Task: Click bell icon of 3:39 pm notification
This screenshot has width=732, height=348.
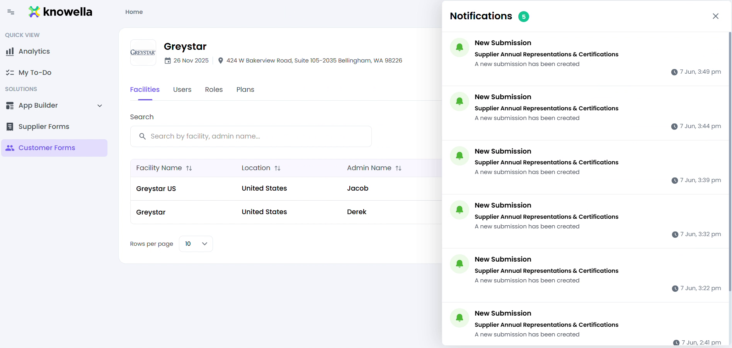Action: tap(460, 156)
